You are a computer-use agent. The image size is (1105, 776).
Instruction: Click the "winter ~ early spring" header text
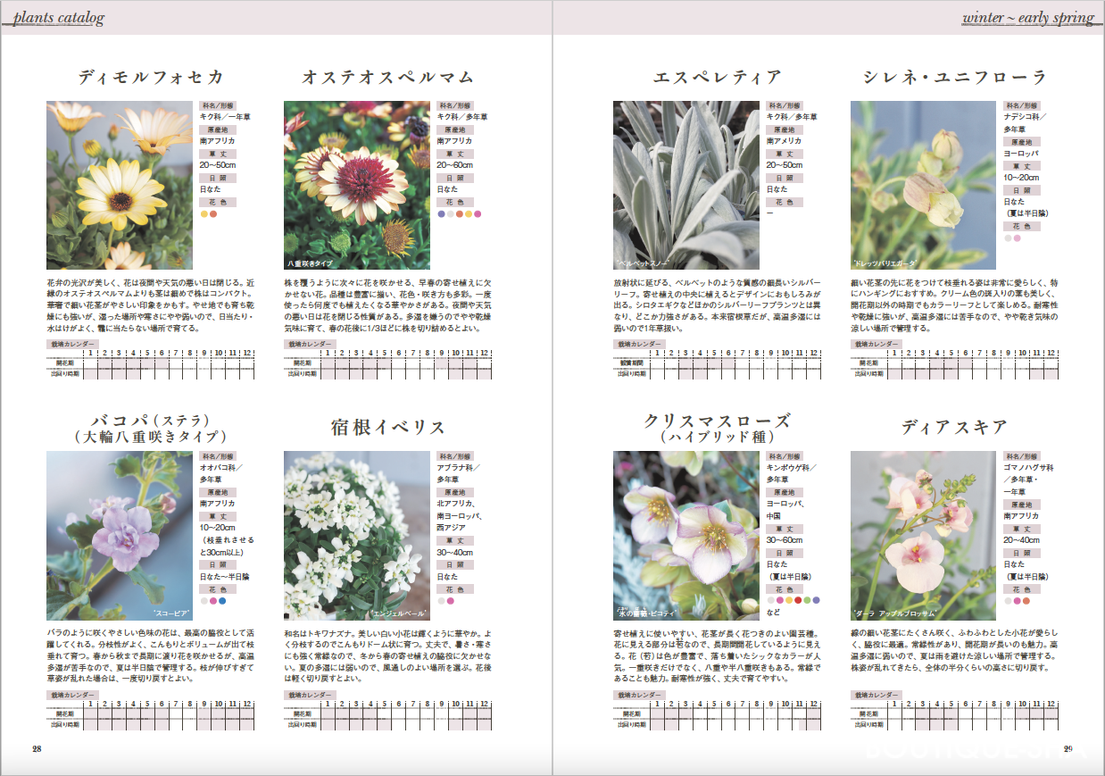pyautogui.click(x=1028, y=18)
